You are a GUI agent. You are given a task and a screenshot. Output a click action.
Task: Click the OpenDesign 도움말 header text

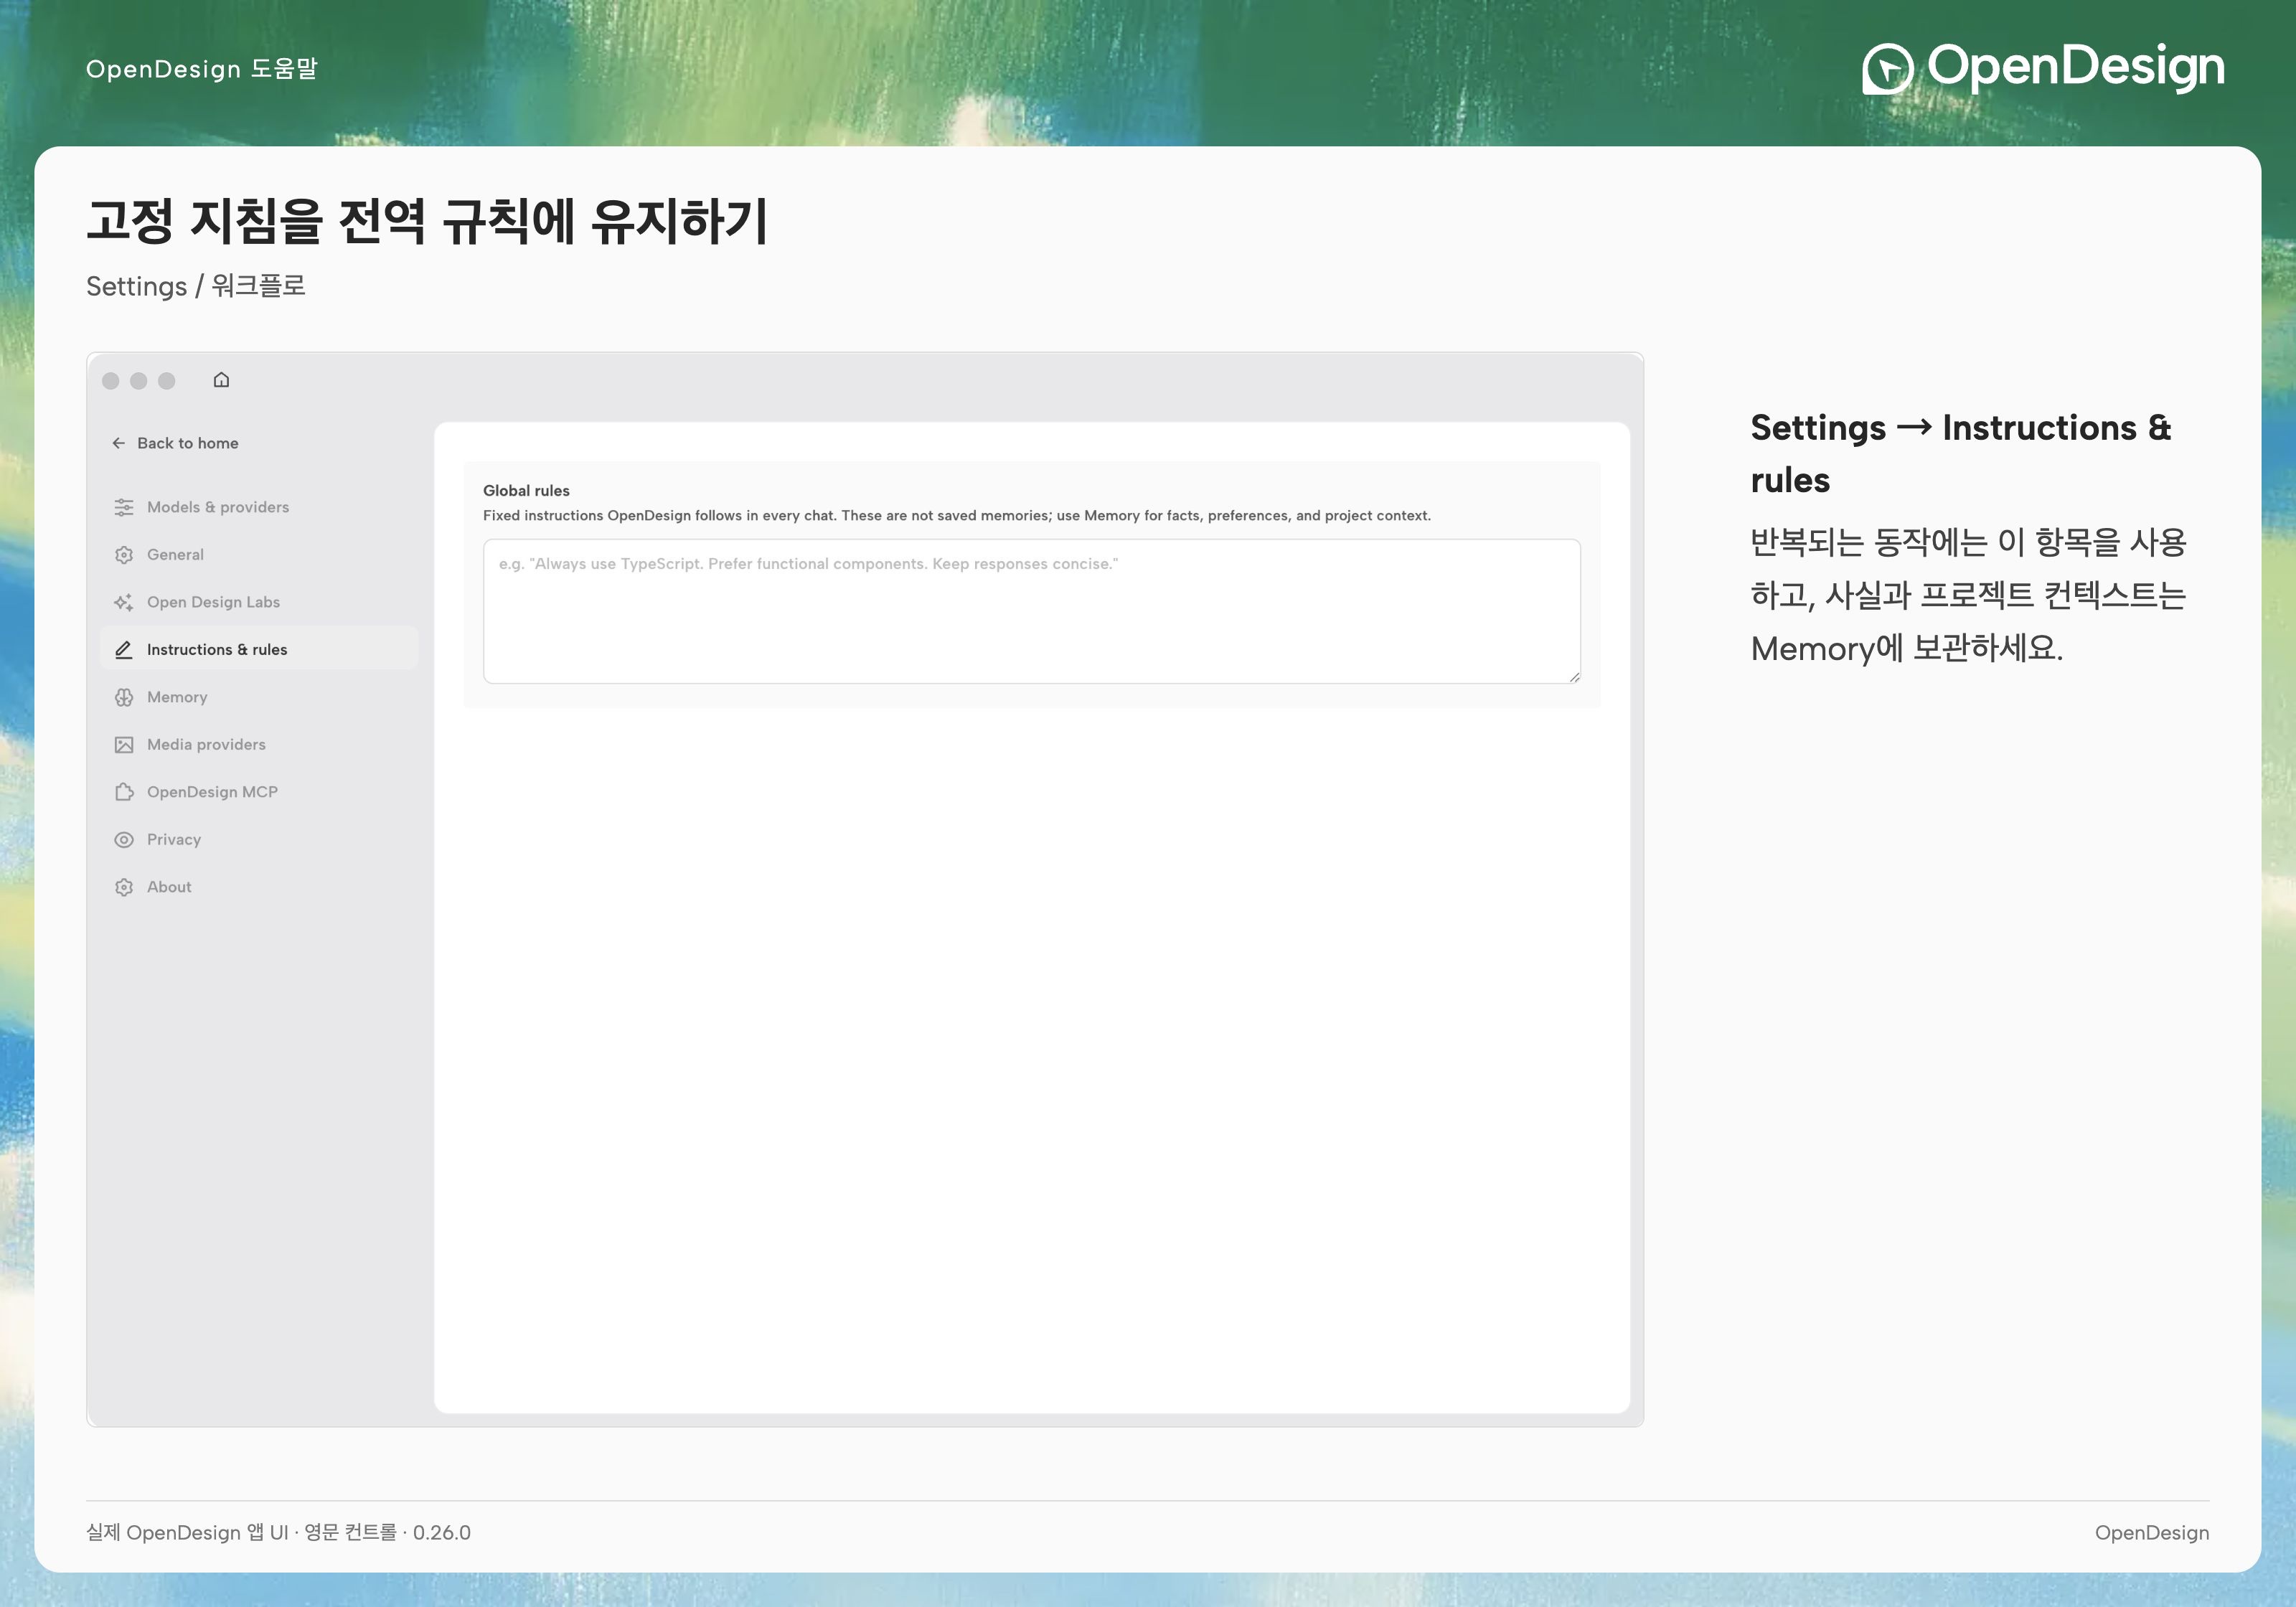(x=202, y=69)
